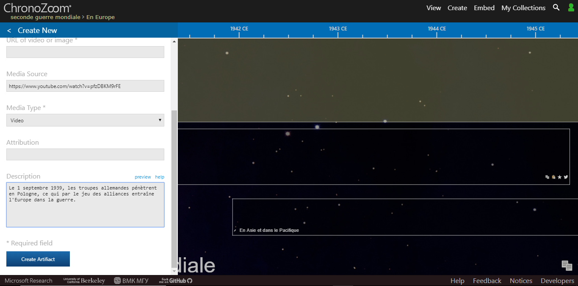The width and height of the screenshot is (578, 286).
Task: Open the green user profile icon
Action: pyautogui.click(x=571, y=8)
